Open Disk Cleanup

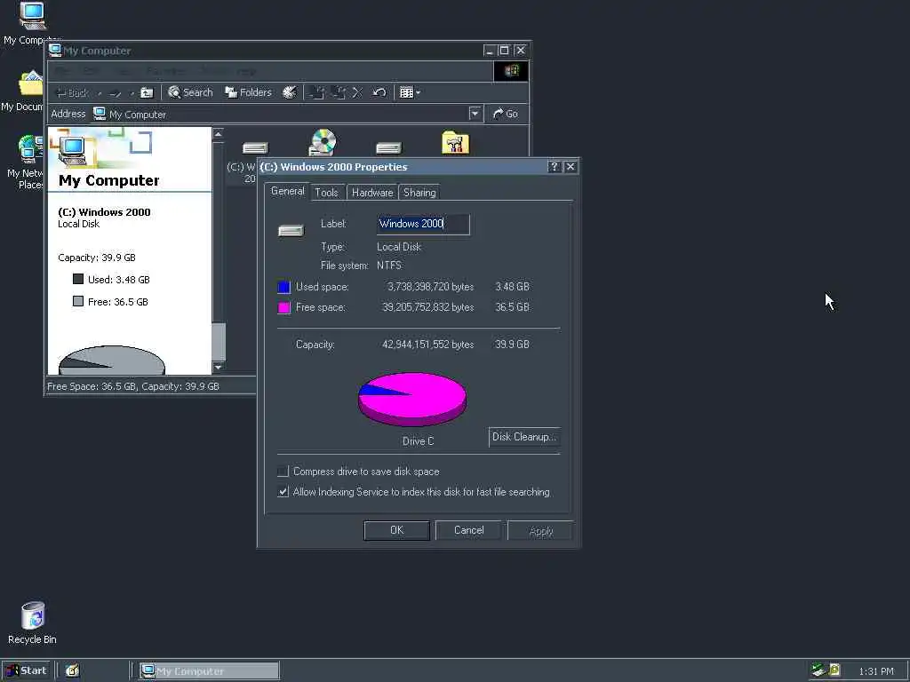[524, 437]
